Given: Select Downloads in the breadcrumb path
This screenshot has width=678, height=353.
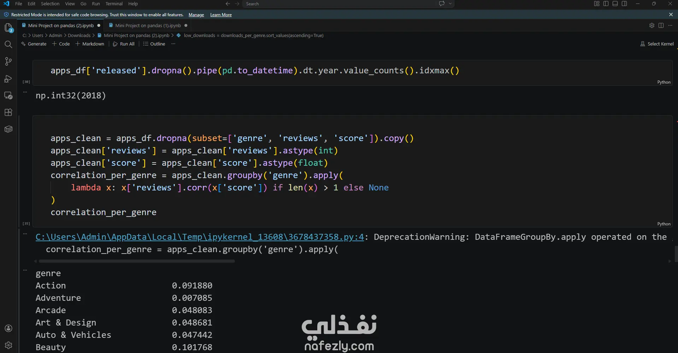Looking at the screenshot, I should click(79, 35).
